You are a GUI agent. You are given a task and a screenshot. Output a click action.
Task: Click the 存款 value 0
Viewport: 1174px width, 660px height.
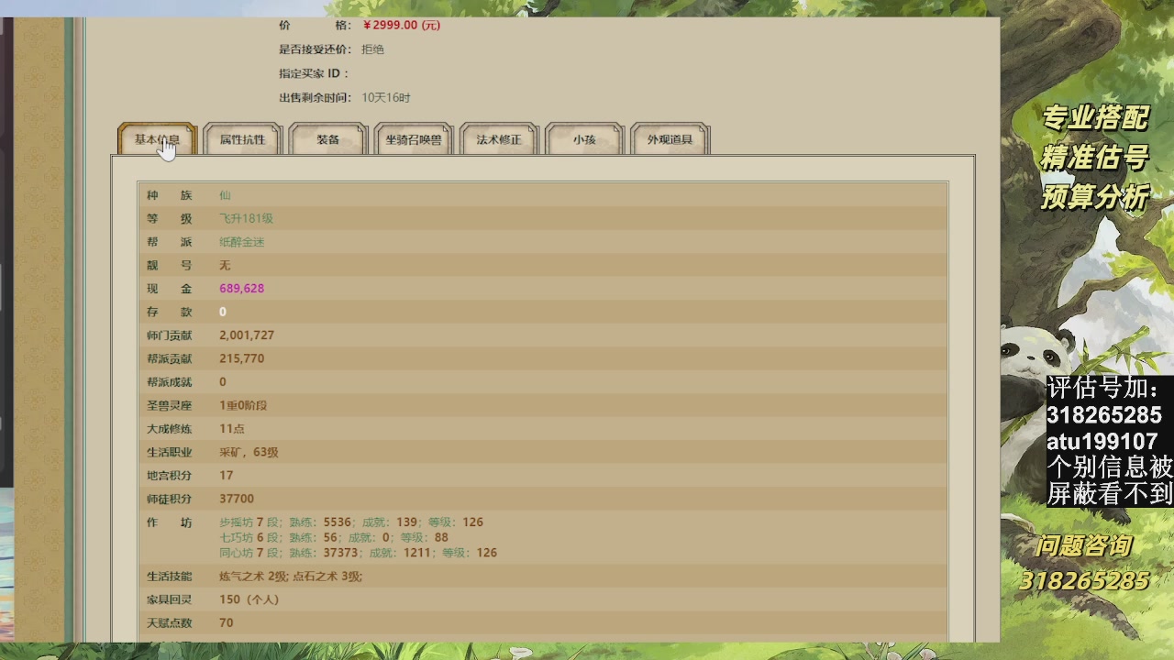223,312
